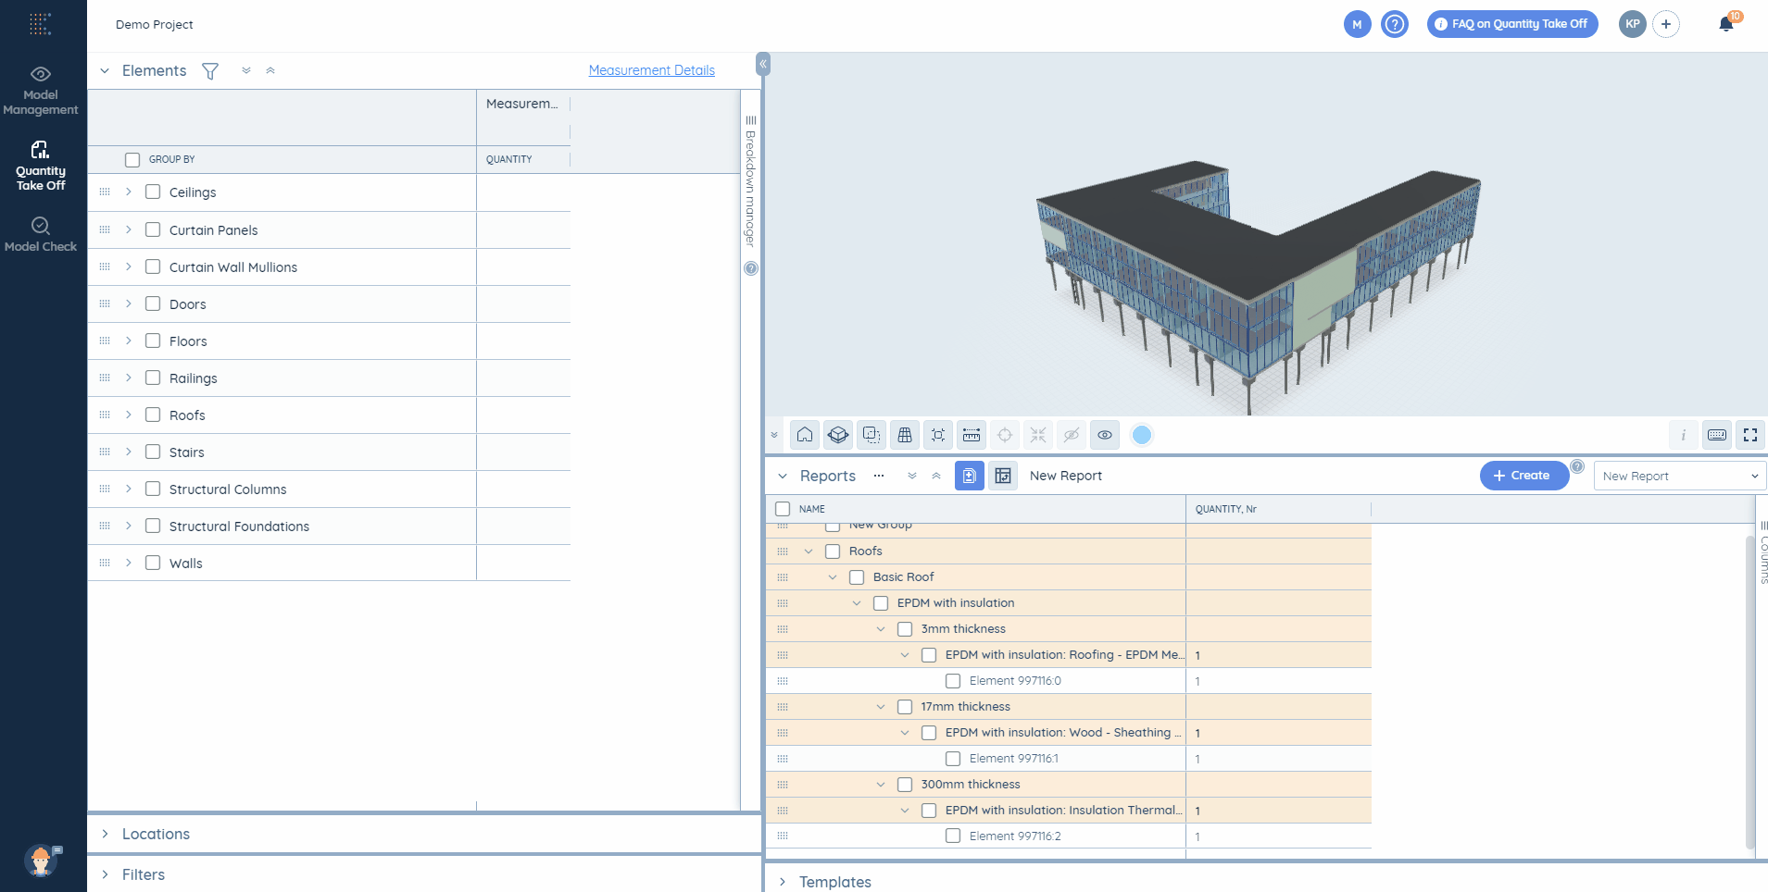
Task: Collapse the viewer toolbar chevron
Action: click(774, 435)
